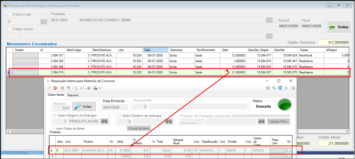Click the Lote cell 18.209

click(x=129, y=72)
